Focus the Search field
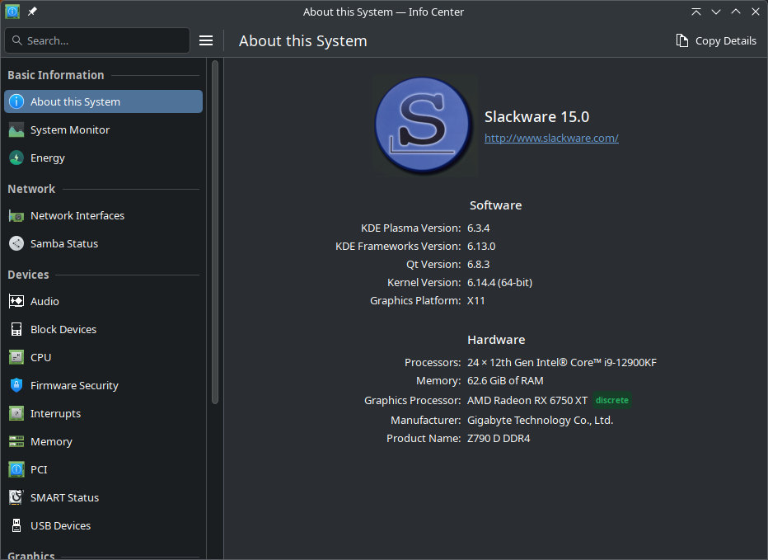This screenshot has height=560, width=768. (x=97, y=40)
